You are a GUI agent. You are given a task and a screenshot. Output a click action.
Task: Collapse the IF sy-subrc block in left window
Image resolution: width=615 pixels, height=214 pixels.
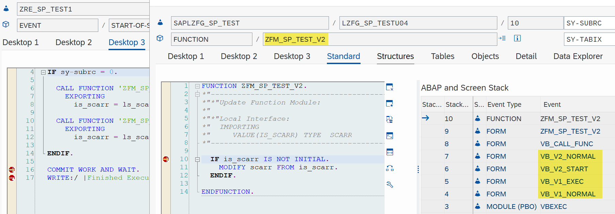43,72
